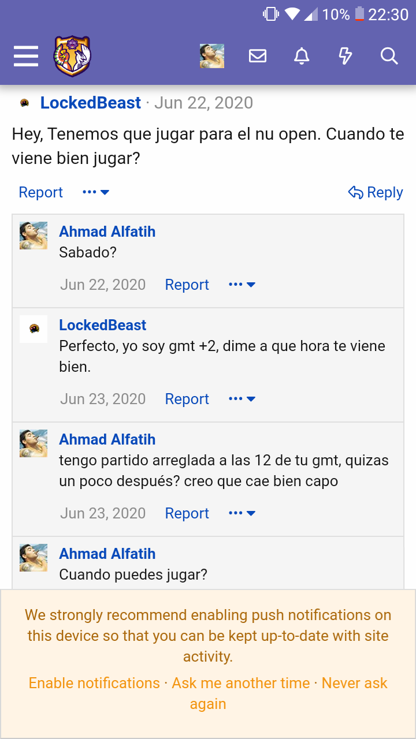416x739 pixels.
Task: Open the alerts bell icon
Action: point(302,56)
